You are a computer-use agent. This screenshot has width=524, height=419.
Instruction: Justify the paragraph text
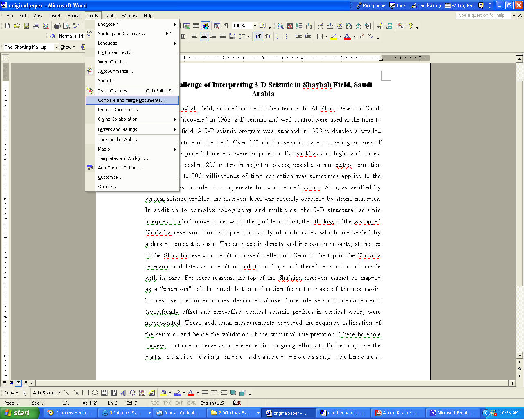click(223, 36)
